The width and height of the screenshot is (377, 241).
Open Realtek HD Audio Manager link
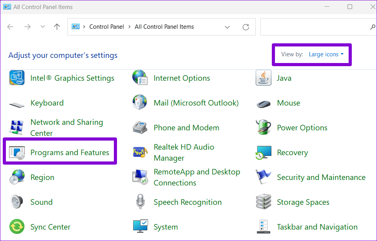pyautogui.click(x=184, y=152)
